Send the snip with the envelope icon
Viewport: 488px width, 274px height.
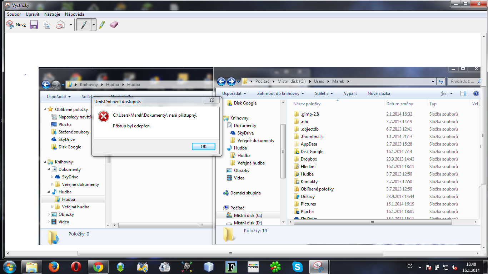coord(60,25)
